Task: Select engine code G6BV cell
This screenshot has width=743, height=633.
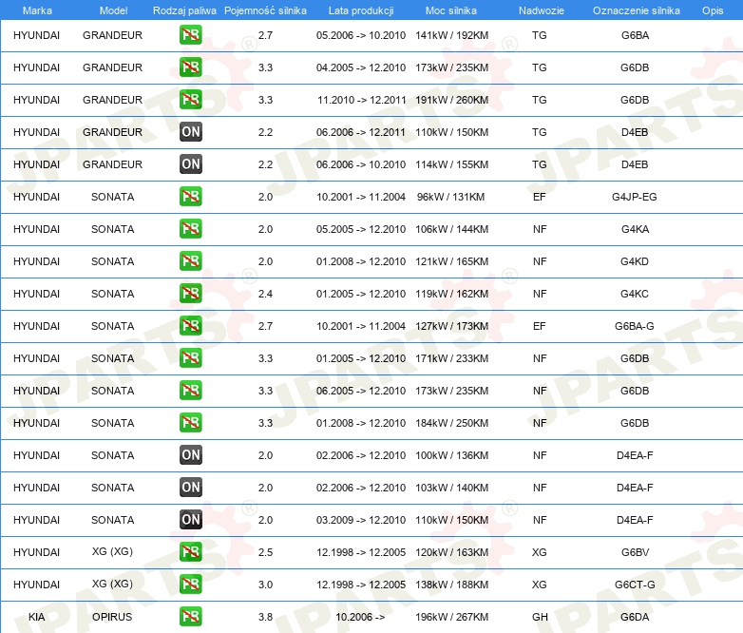Action: point(635,552)
